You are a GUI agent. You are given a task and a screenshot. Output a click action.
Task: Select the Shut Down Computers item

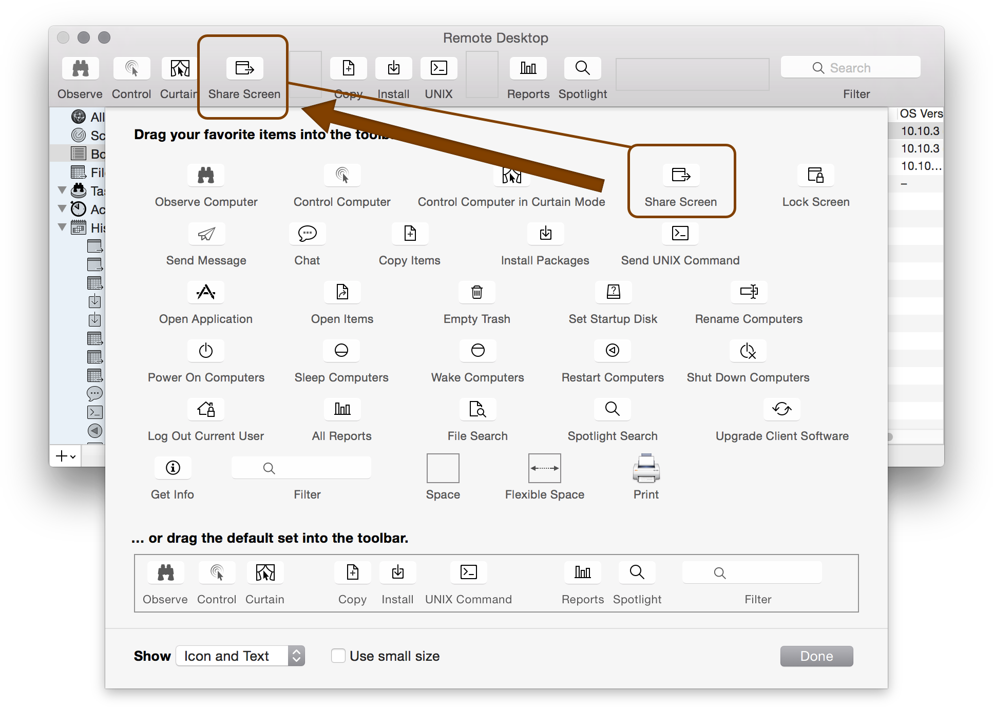(748, 351)
